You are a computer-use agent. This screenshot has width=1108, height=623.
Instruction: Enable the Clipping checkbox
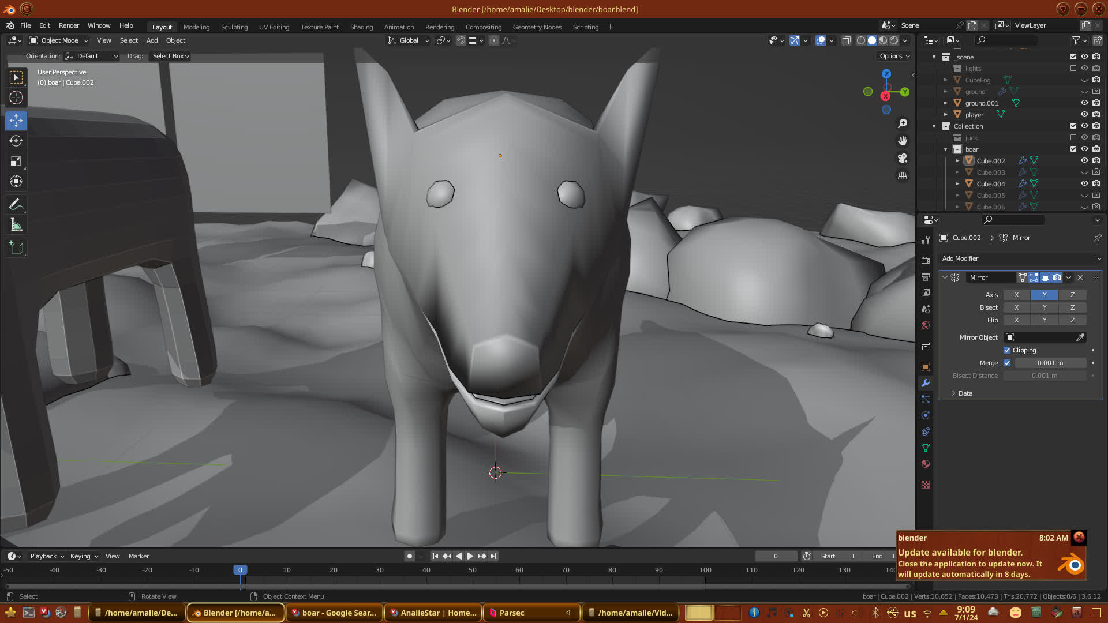(1007, 350)
